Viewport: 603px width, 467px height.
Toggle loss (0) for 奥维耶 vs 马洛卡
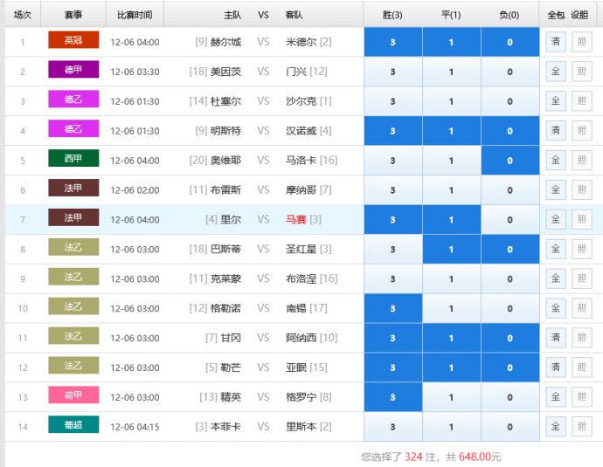click(x=509, y=161)
